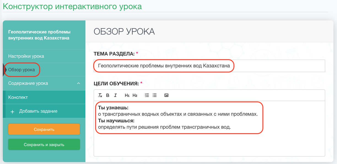Click the bold text Ты научишься:

coord(116,121)
